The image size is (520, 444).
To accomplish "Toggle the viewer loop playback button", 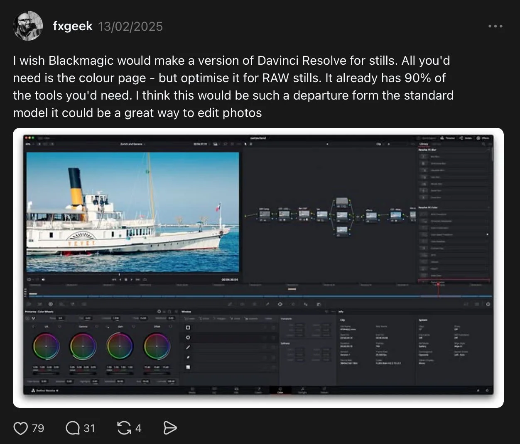I will pos(144,279).
